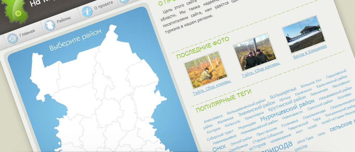Click the house icon beside Главная
Image resolution: width=355 pixels, height=152 pixels.
(x=12, y=38)
